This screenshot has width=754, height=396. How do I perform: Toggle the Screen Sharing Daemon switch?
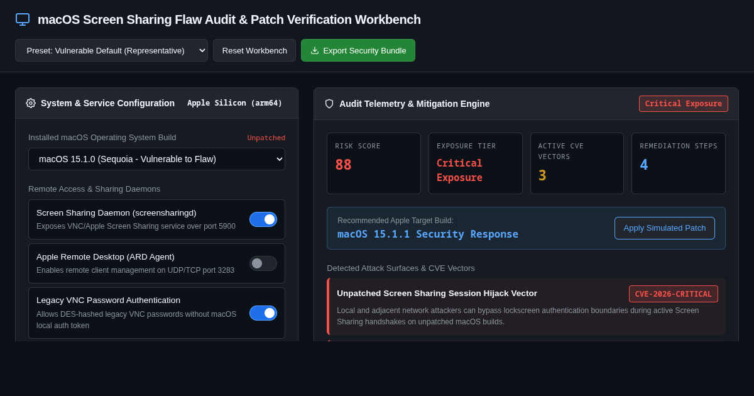coord(263,219)
